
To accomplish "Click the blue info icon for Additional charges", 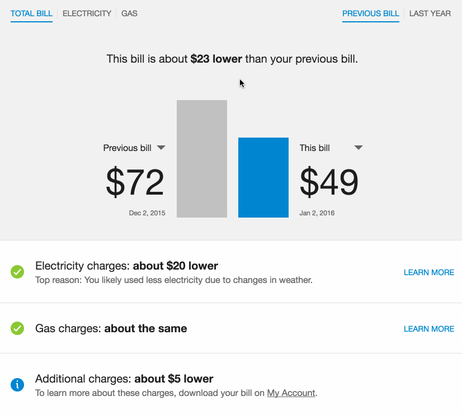I will [x=17, y=385].
